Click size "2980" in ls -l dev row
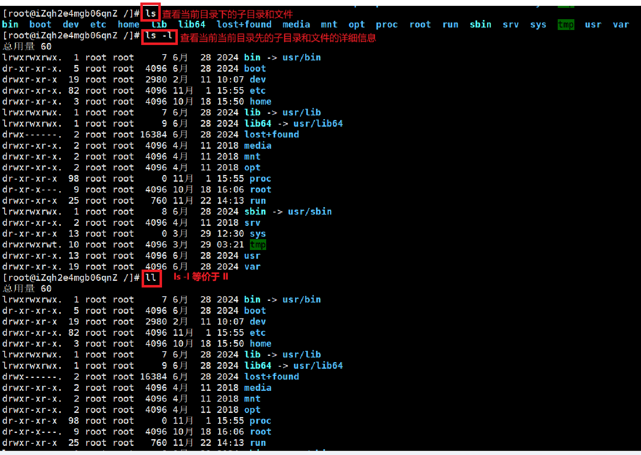 [156, 80]
